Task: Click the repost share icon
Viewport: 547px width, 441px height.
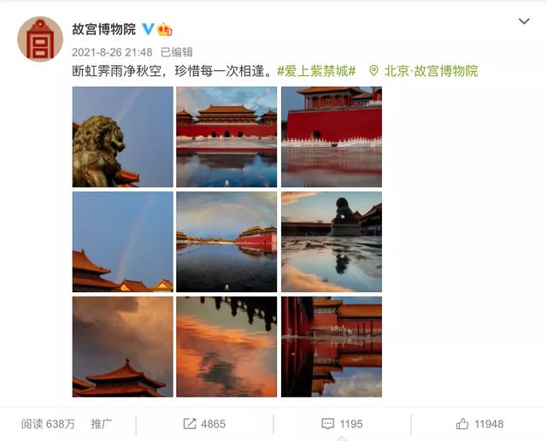Action: (190, 424)
